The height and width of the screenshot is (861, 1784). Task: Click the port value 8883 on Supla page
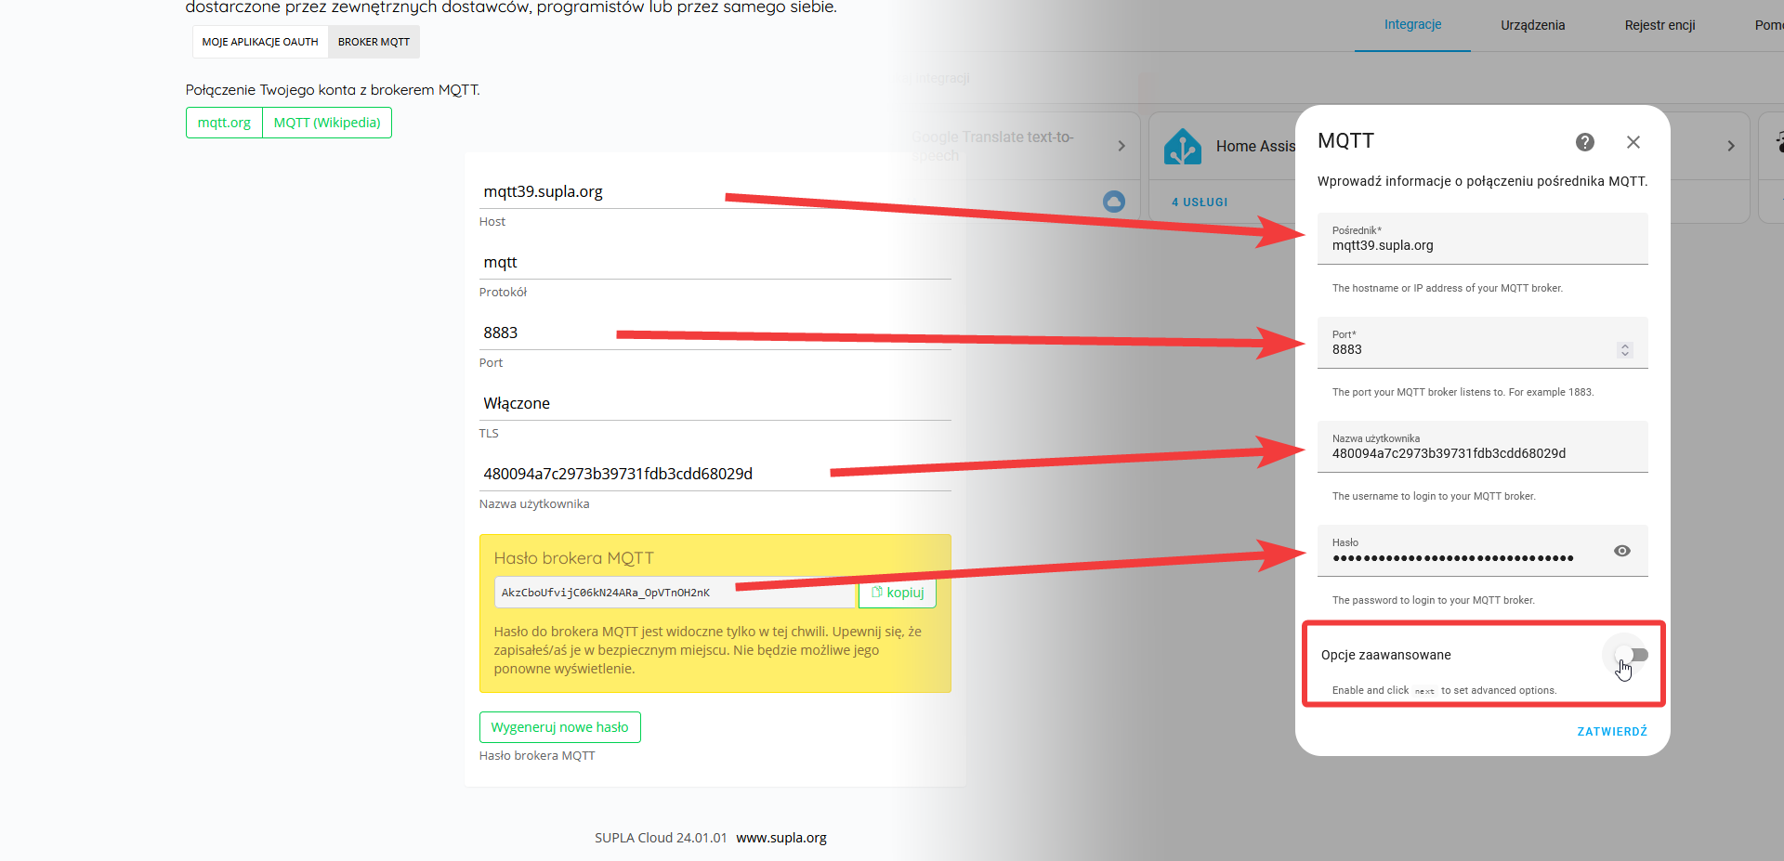click(x=501, y=333)
